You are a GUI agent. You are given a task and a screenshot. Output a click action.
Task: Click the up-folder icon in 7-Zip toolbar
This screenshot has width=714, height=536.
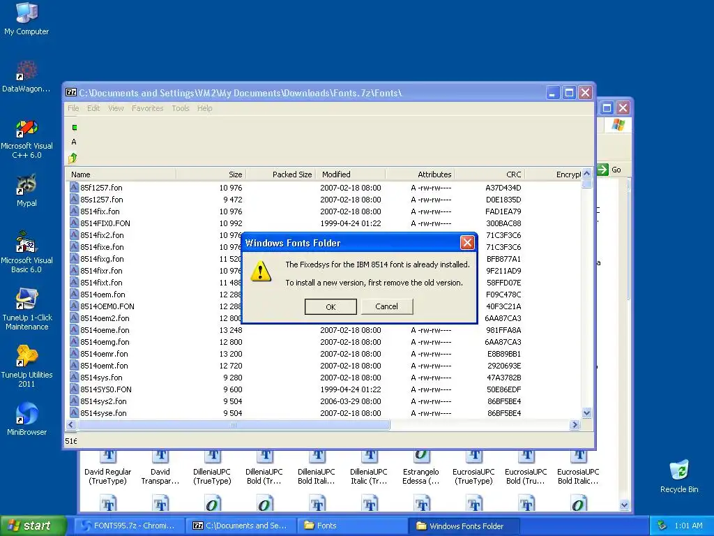point(73,158)
